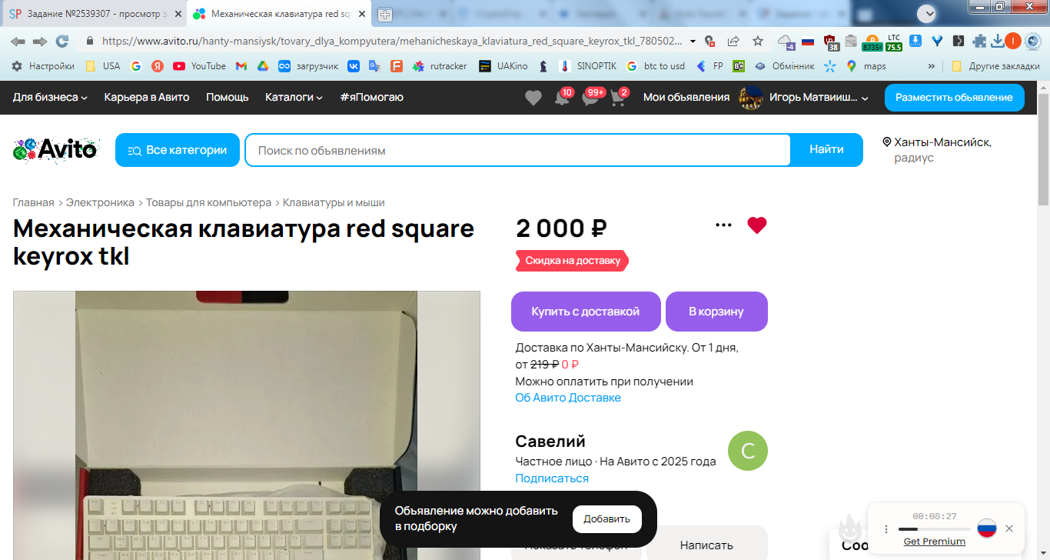The image size is (1050, 560).
Task: Open the Avito shopping cart icon
Action: tap(617, 98)
